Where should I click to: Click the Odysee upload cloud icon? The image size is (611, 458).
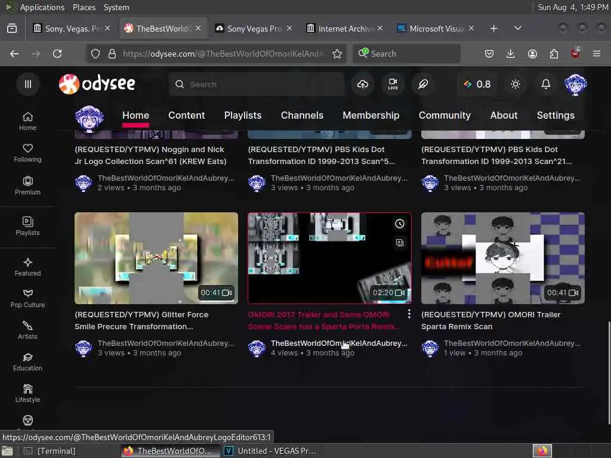(362, 84)
